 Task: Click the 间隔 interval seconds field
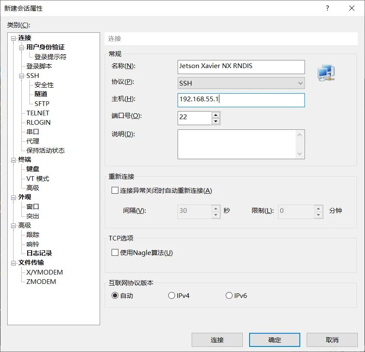pyautogui.click(x=195, y=212)
